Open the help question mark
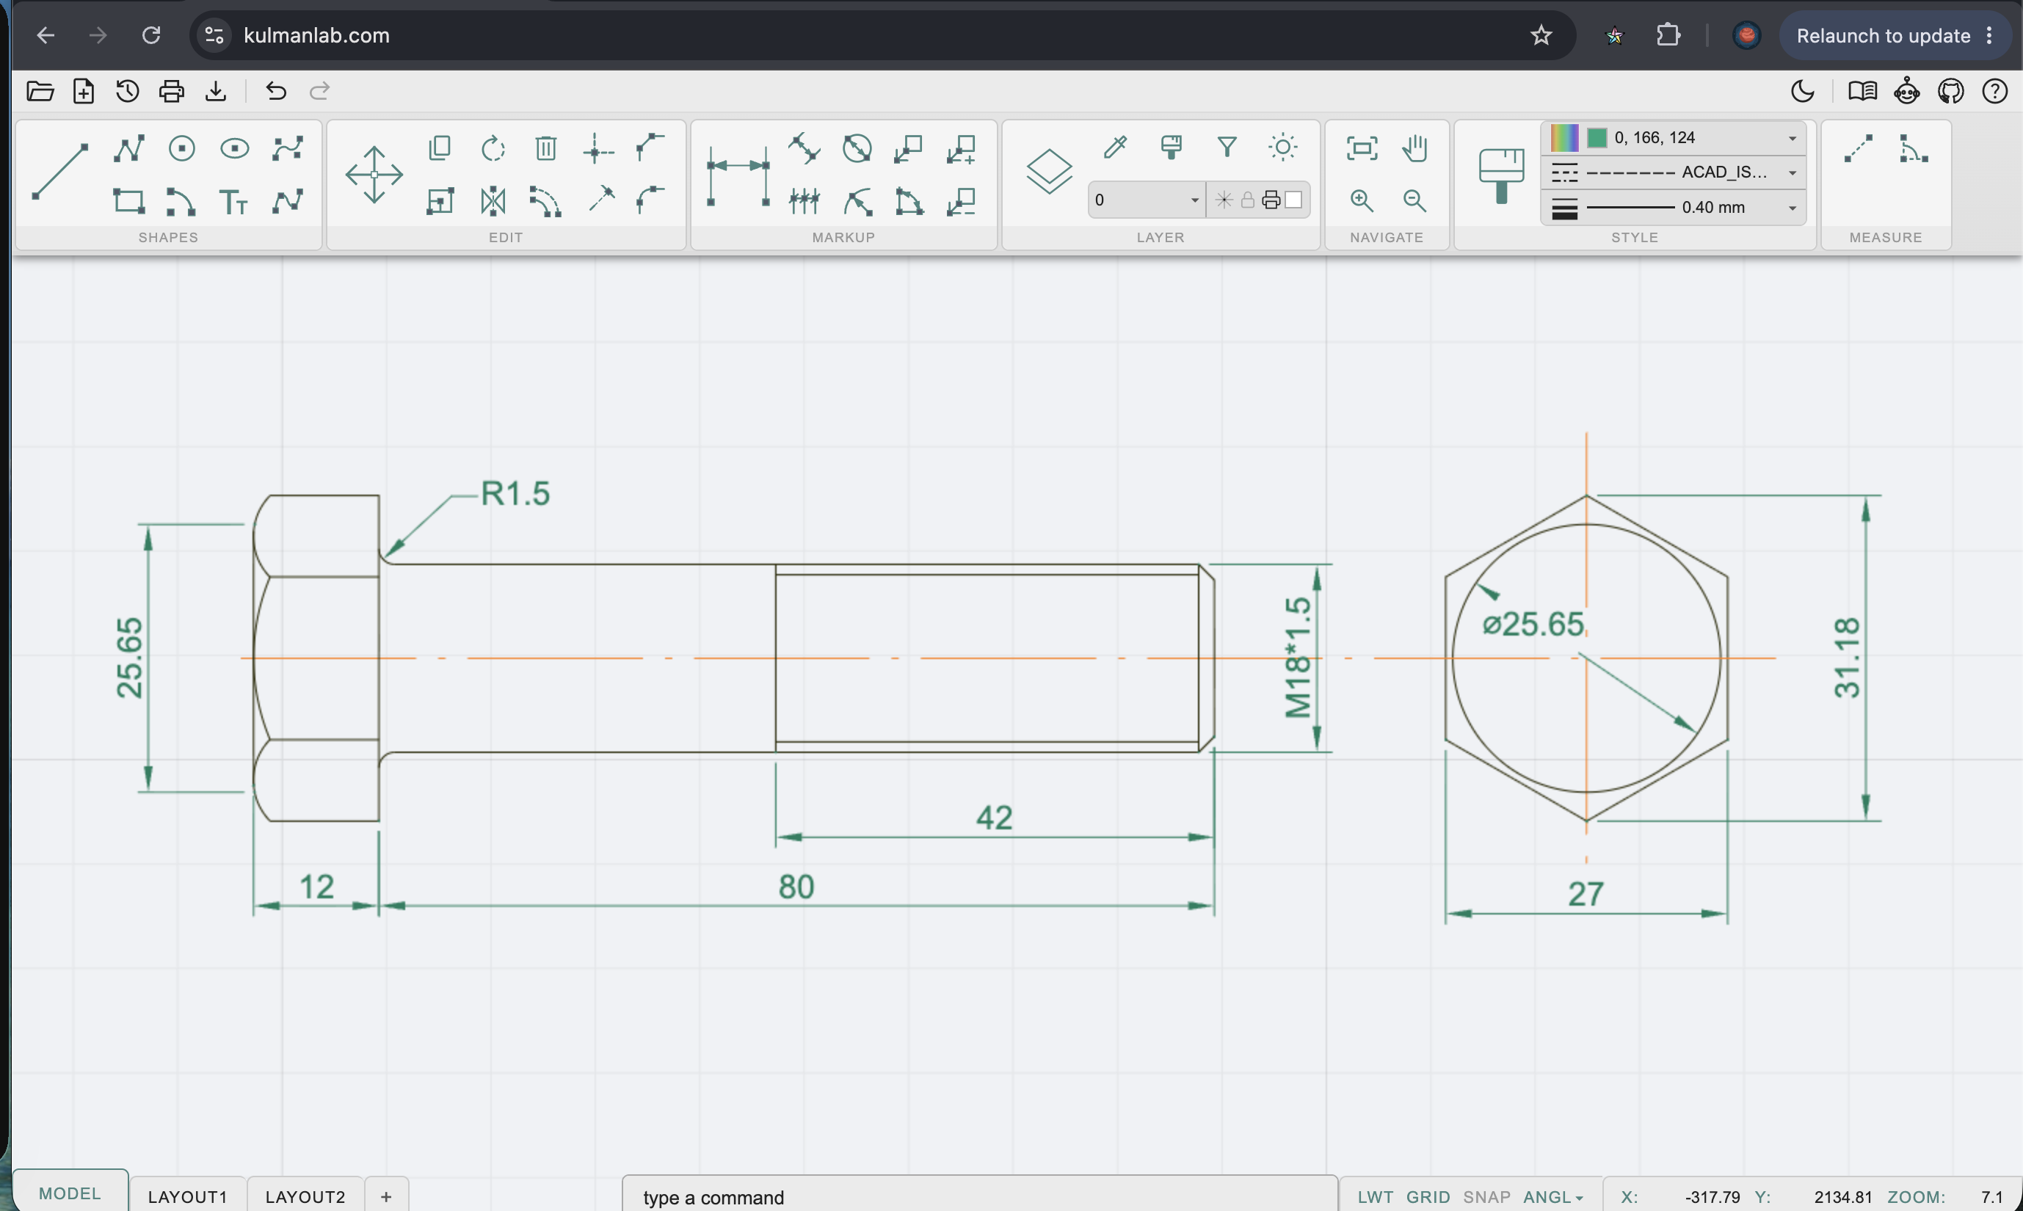The width and height of the screenshot is (2023, 1211). [1994, 90]
